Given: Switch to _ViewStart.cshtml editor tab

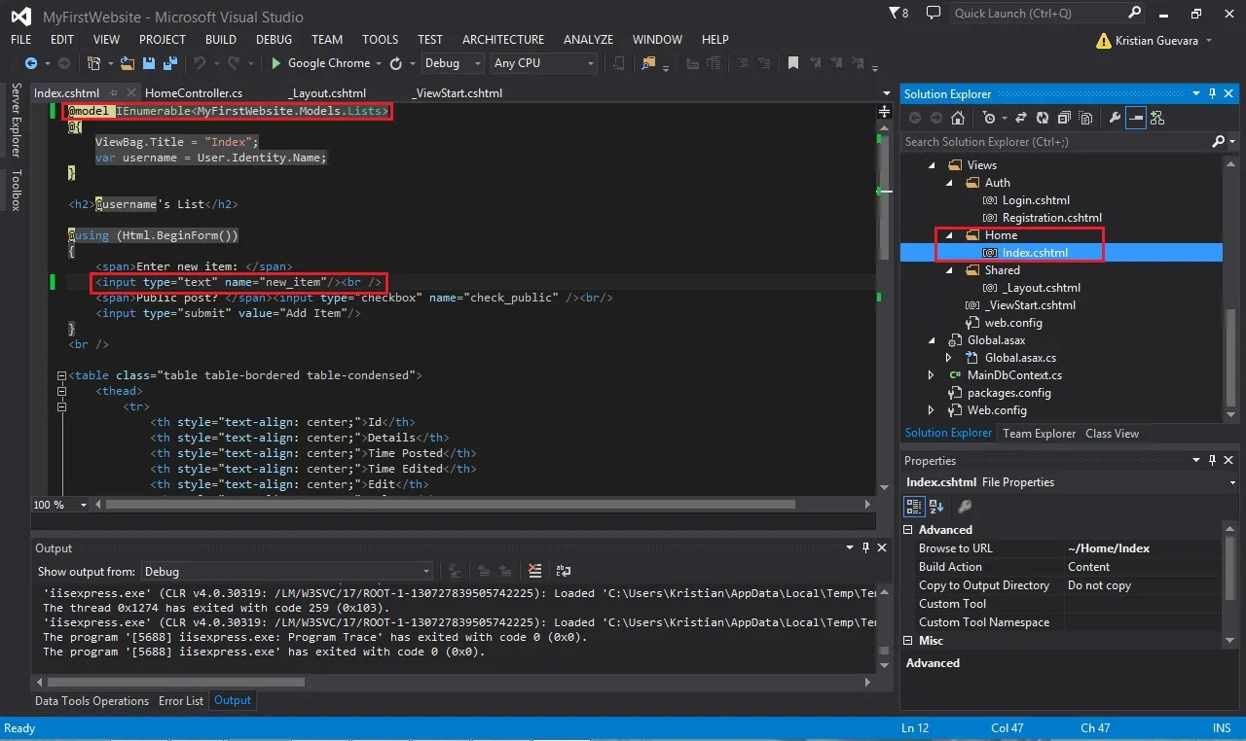Looking at the screenshot, I should click(457, 93).
